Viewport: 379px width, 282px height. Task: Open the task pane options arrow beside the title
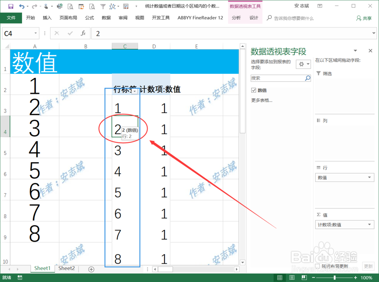click(x=356, y=51)
